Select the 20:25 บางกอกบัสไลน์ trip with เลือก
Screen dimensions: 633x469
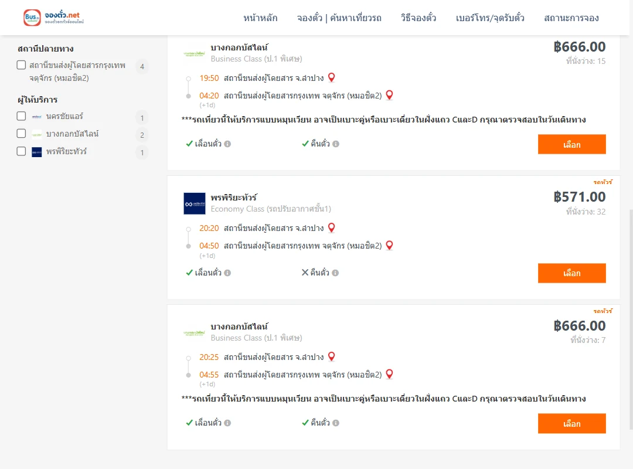(571, 423)
